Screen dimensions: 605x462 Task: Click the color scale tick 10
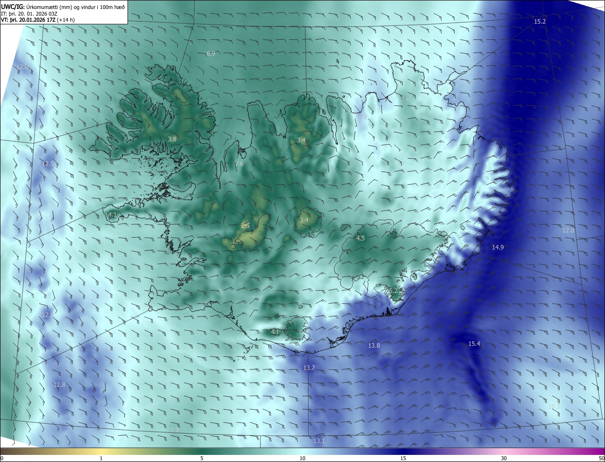tap(302, 459)
